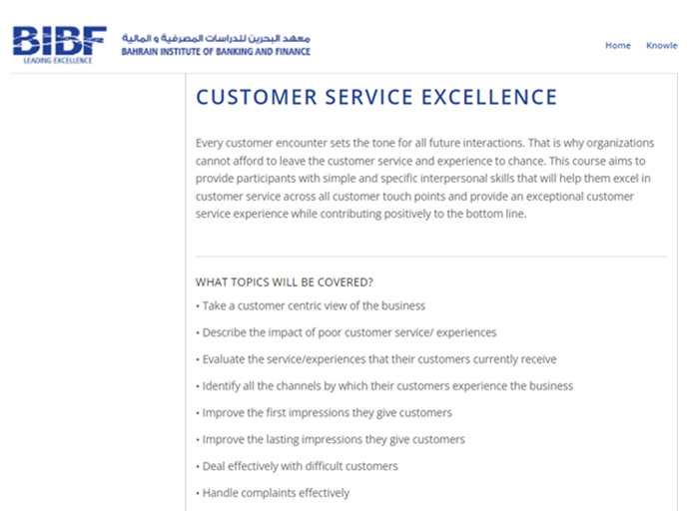Select the customer centric view bullet

point(311,305)
